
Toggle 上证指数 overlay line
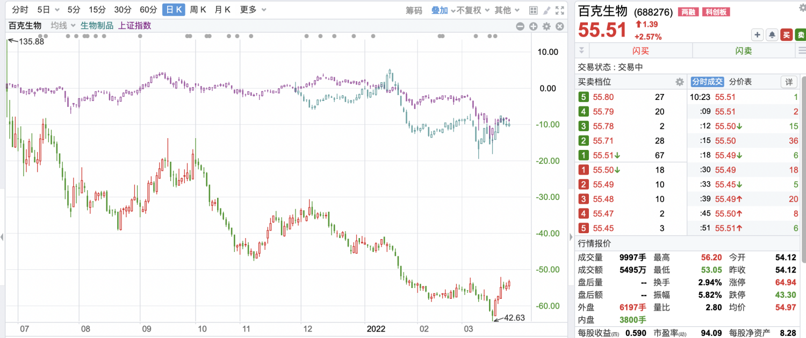(134, 25)
